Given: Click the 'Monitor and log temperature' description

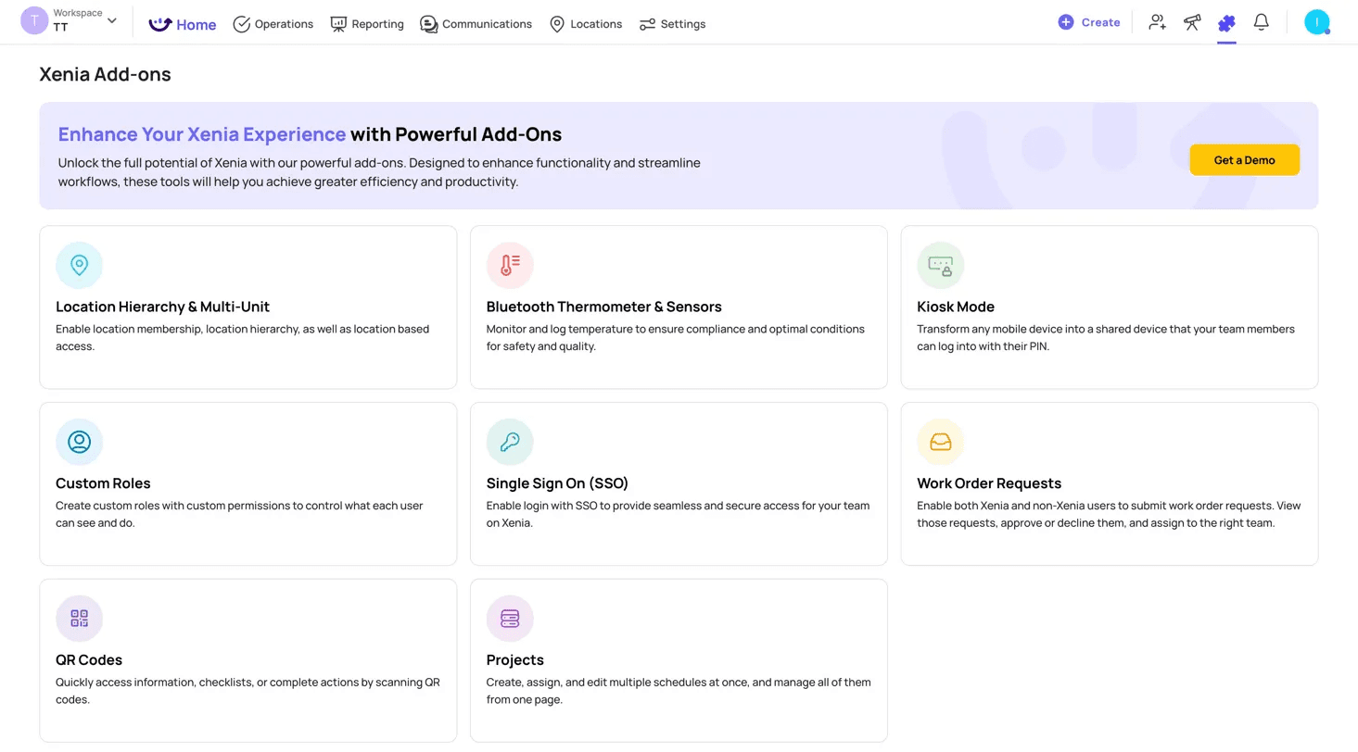Looking at the screenshot, I should (676, 337).
